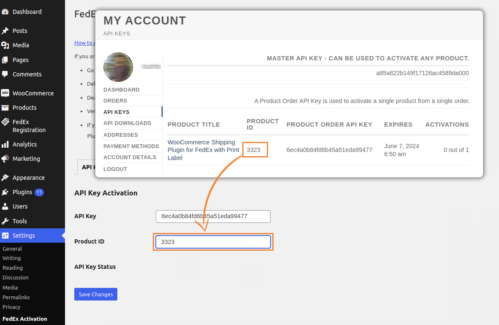Click the Users person icon
Screen dimensions: 499x325
pos(5,206)
